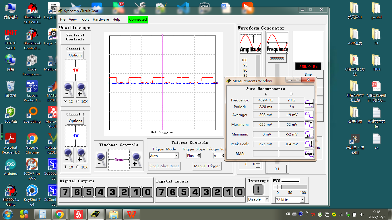Open Google Chrome from the taskbar
The width and height of the screenshot is (392, 220).
(x=59, y=214)
